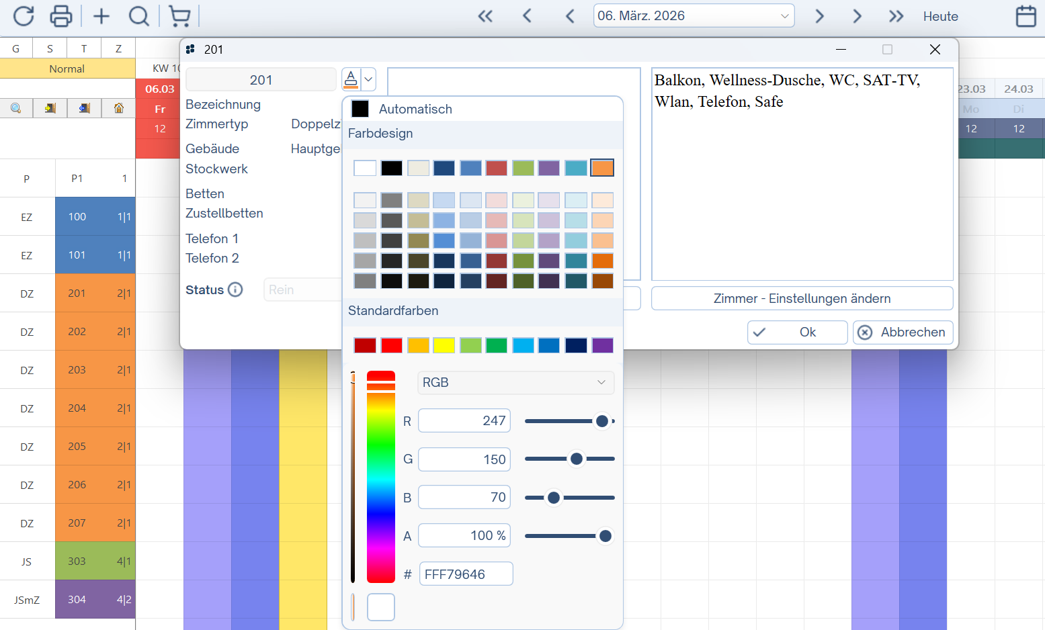Confirm with the Ok button
This screenshot has width=1045, height=630.
[x=797, y=332]
